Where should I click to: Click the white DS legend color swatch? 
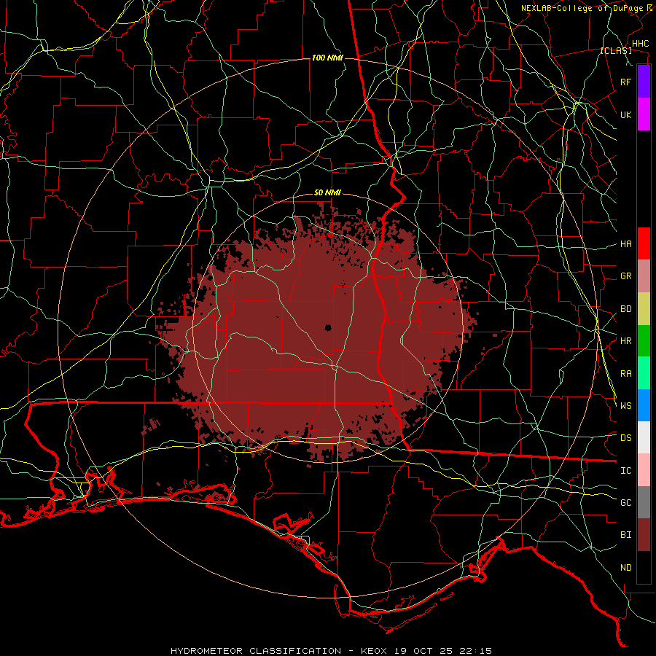[x=644, y=437]
